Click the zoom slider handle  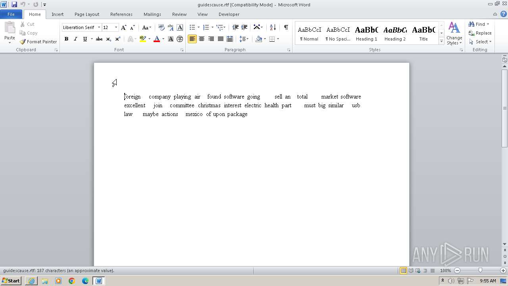pyautogui.click(x=480, y=271)
